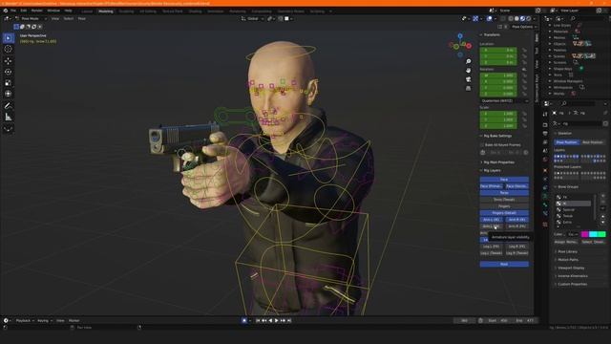Switch to the Modeling workspace tab
This screenshot has height=344, width=611.
106,11
